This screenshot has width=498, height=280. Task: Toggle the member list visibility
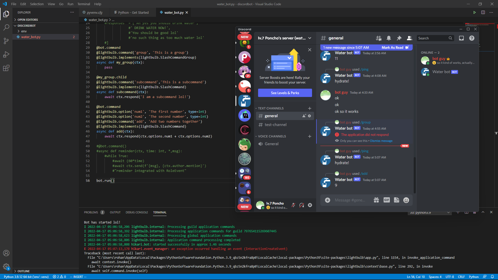pos(409,38)
